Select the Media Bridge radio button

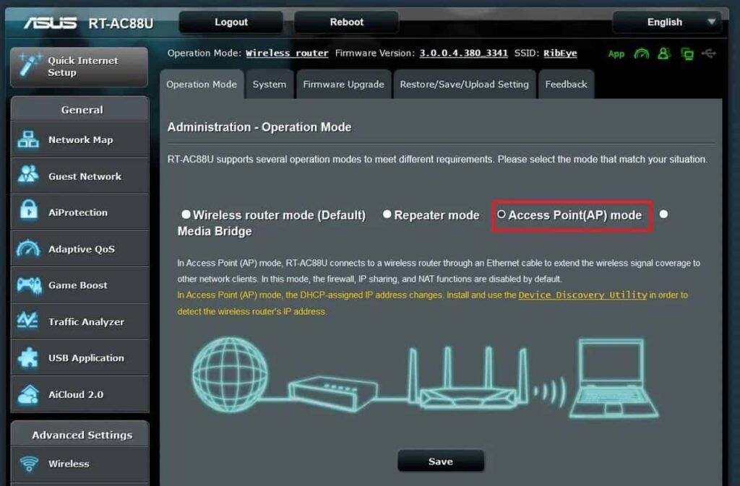coord(663,214)
